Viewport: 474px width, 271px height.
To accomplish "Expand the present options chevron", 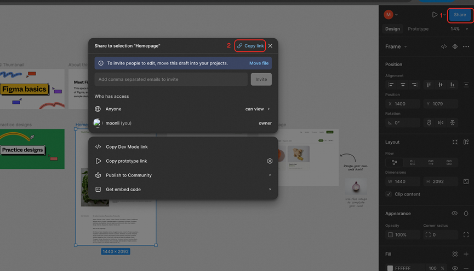I will 444,15.
